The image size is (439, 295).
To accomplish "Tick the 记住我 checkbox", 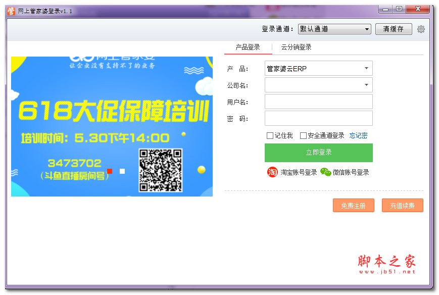I will (x=270, y=136).
